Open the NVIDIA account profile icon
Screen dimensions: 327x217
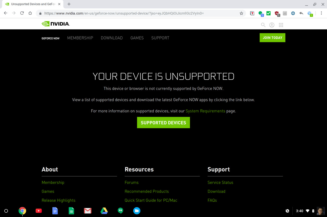[x=272, y=25]
